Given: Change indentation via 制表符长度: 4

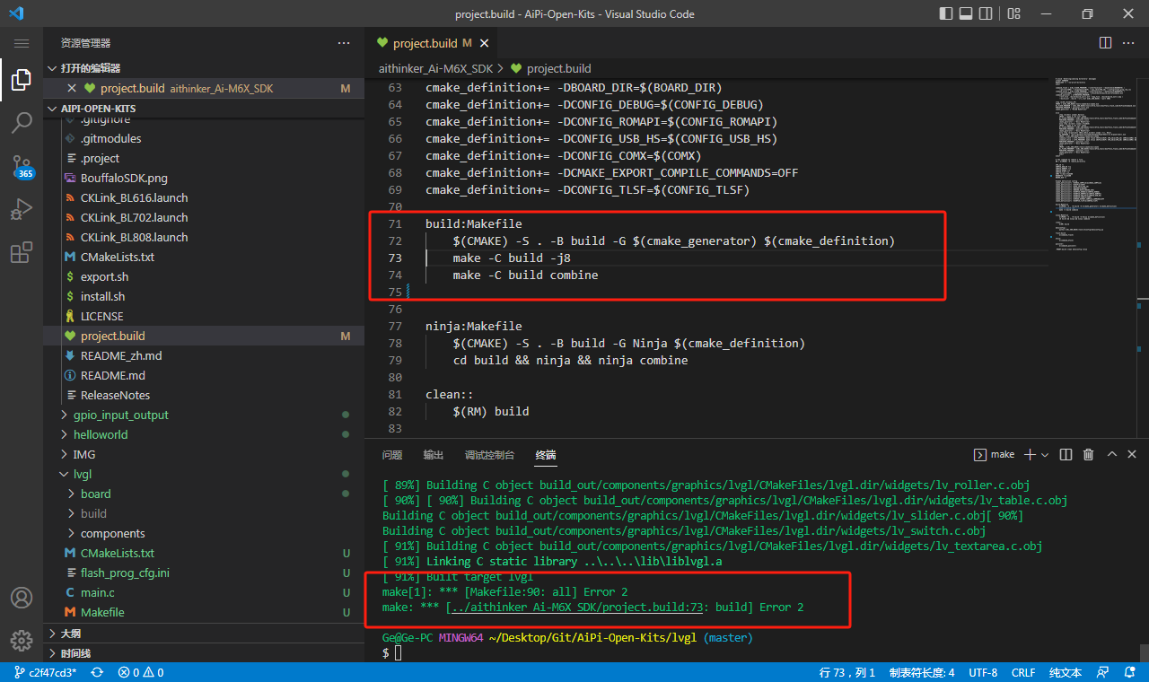Looking at the screenshot, I should click(x=922, y=672).
